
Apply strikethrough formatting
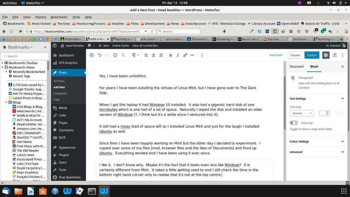(192, 55)
